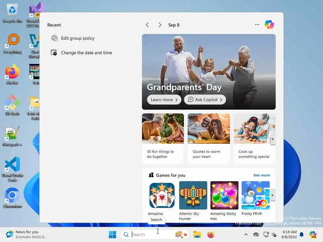Screen dimensions: 323x242
Task: Open '50 fun things to do together' card
Action: pos(163,138)
